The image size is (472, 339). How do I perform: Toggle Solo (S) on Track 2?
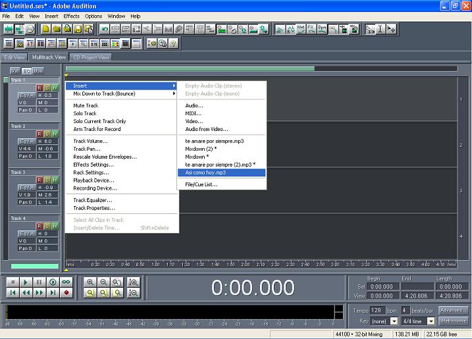47,134
